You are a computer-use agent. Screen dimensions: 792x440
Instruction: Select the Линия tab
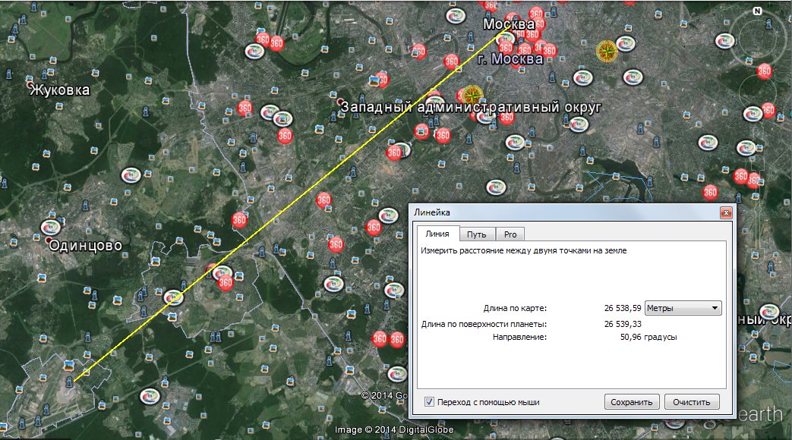coord(437,234)
